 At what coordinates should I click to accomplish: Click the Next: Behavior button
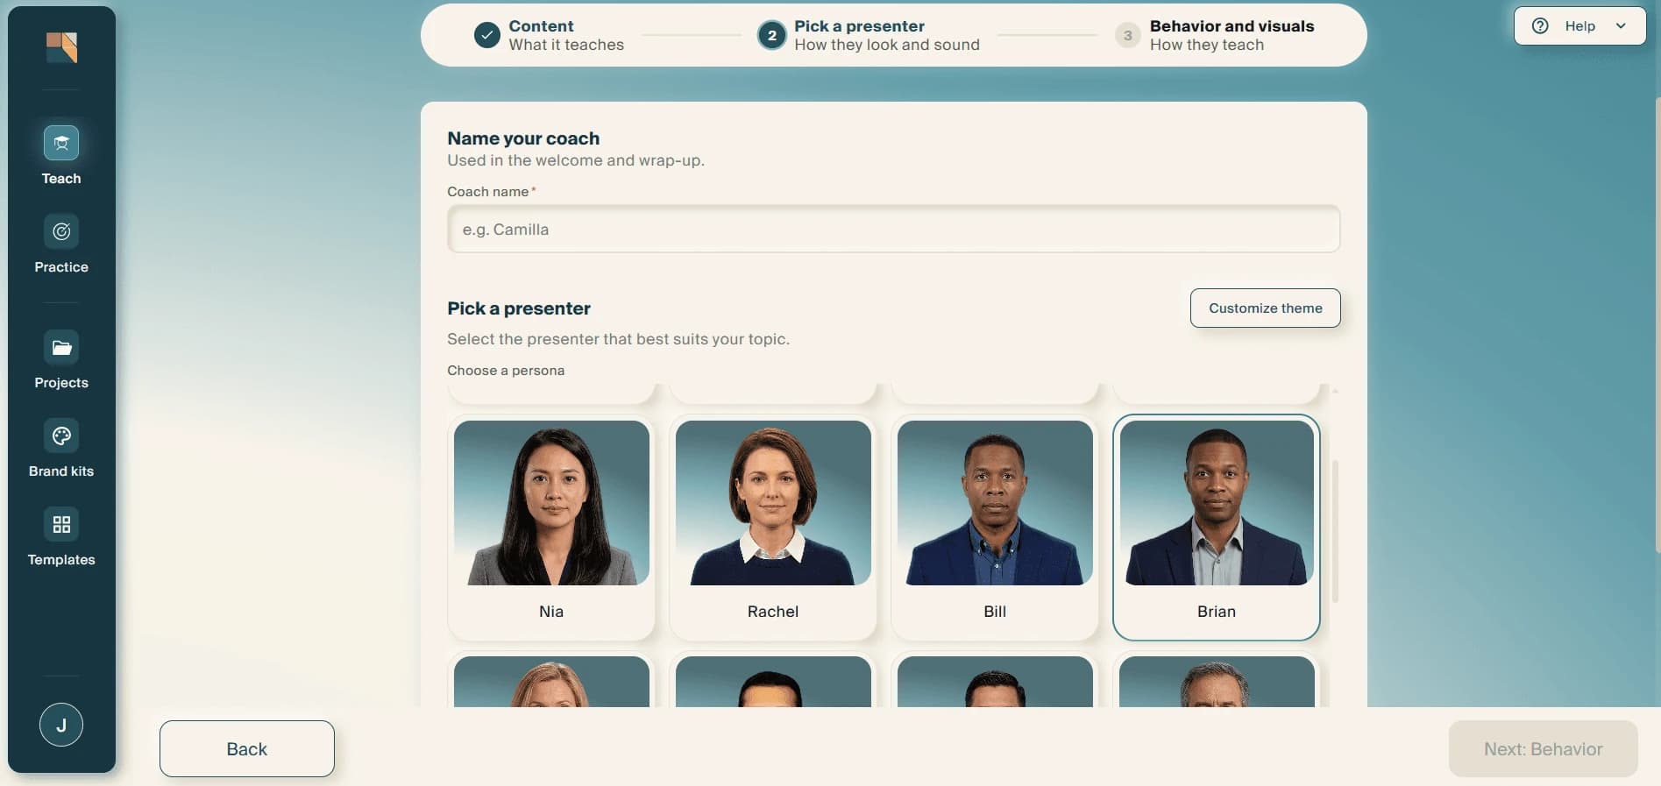[x=1543, y=749]
